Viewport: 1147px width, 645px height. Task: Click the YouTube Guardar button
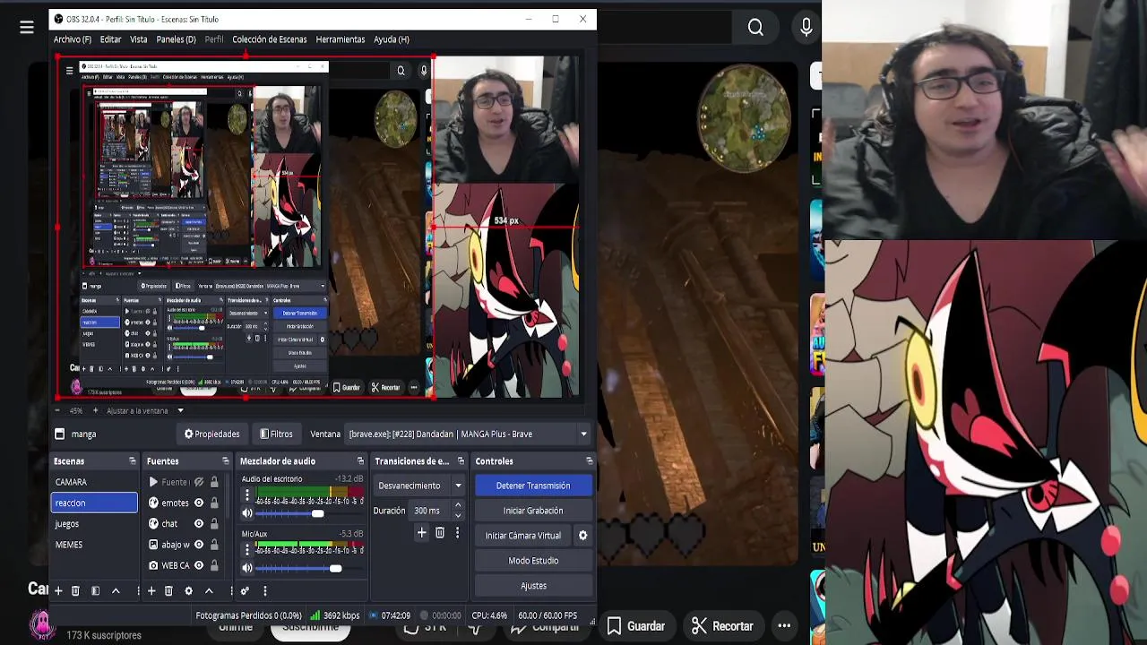pyautogui.click(x=635, y=626)
